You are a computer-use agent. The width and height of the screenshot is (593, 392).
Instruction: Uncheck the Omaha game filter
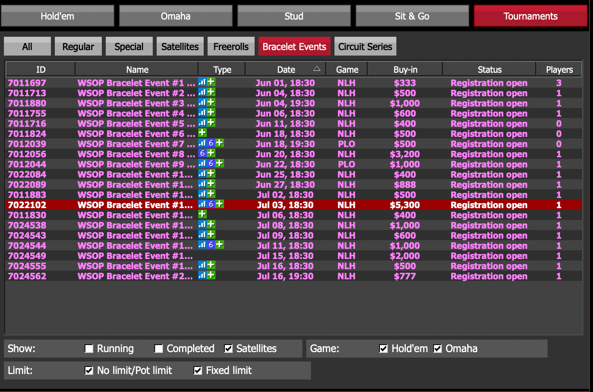pyautogui.click(x=438, y=349)
